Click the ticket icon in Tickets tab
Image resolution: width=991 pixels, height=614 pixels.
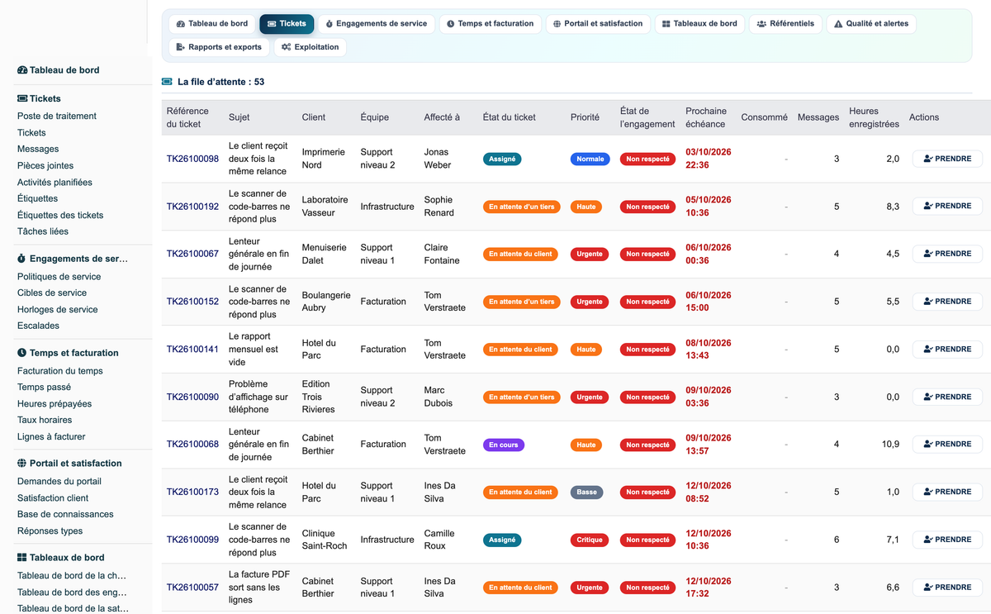pyautogui.click(x=272, y=24)
